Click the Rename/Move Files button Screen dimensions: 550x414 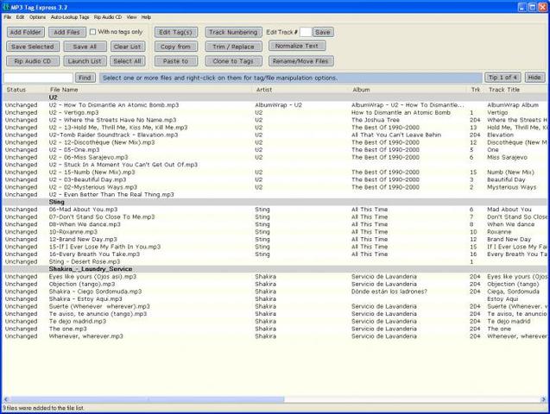[300, 61]
